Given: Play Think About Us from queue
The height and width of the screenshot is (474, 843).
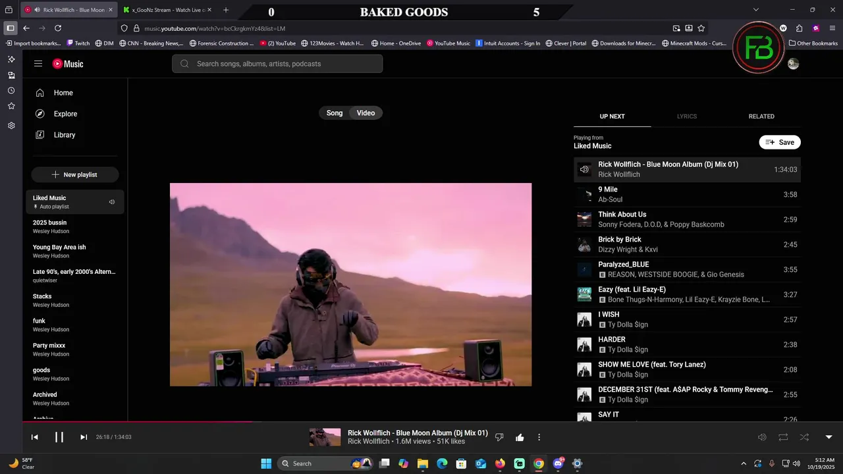Looking at the screenshot, I should pos(687,219).
